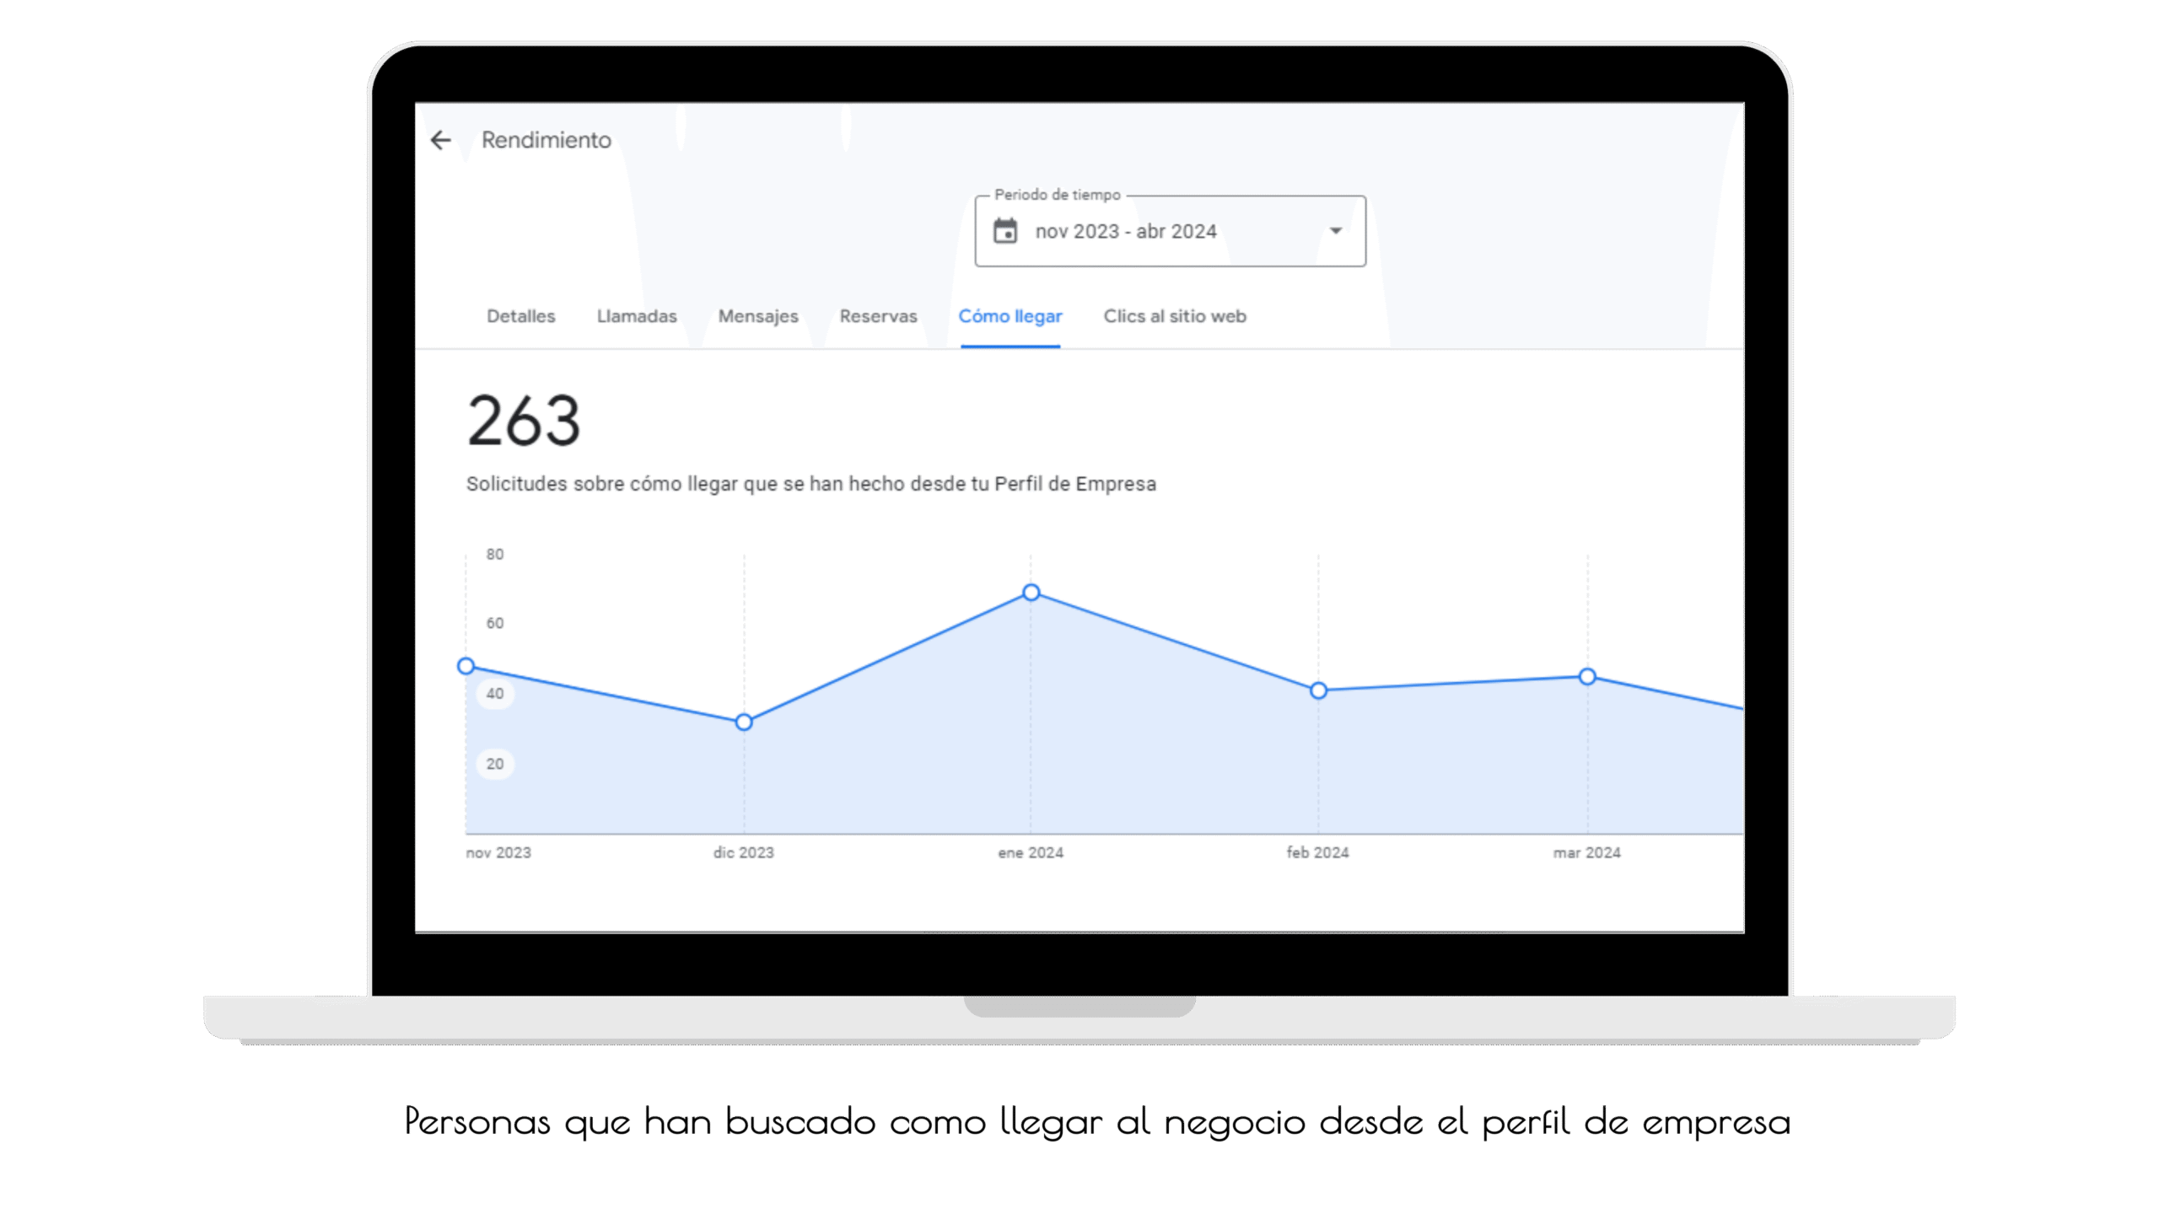
Task: Go to the Reservas tab
Action: coord(877,316)
